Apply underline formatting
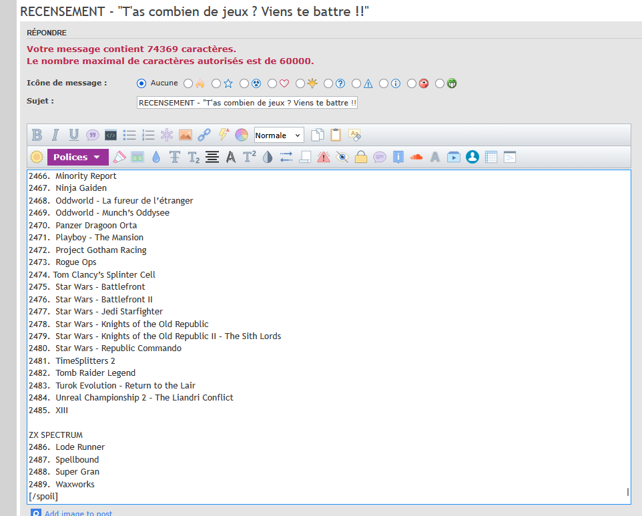Screen dimensions: 642x516 point(73,135)
